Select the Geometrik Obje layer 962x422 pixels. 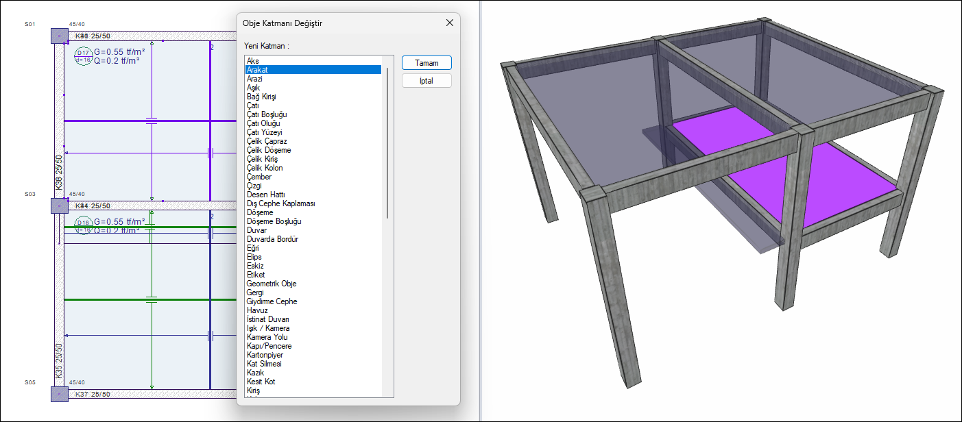272,284
